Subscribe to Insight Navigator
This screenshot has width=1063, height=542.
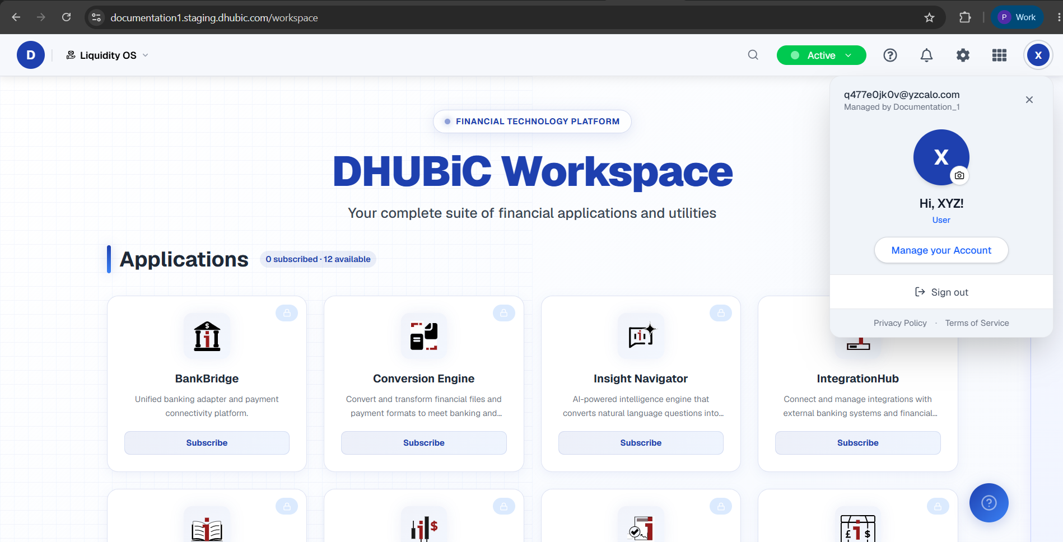[641, 443]
